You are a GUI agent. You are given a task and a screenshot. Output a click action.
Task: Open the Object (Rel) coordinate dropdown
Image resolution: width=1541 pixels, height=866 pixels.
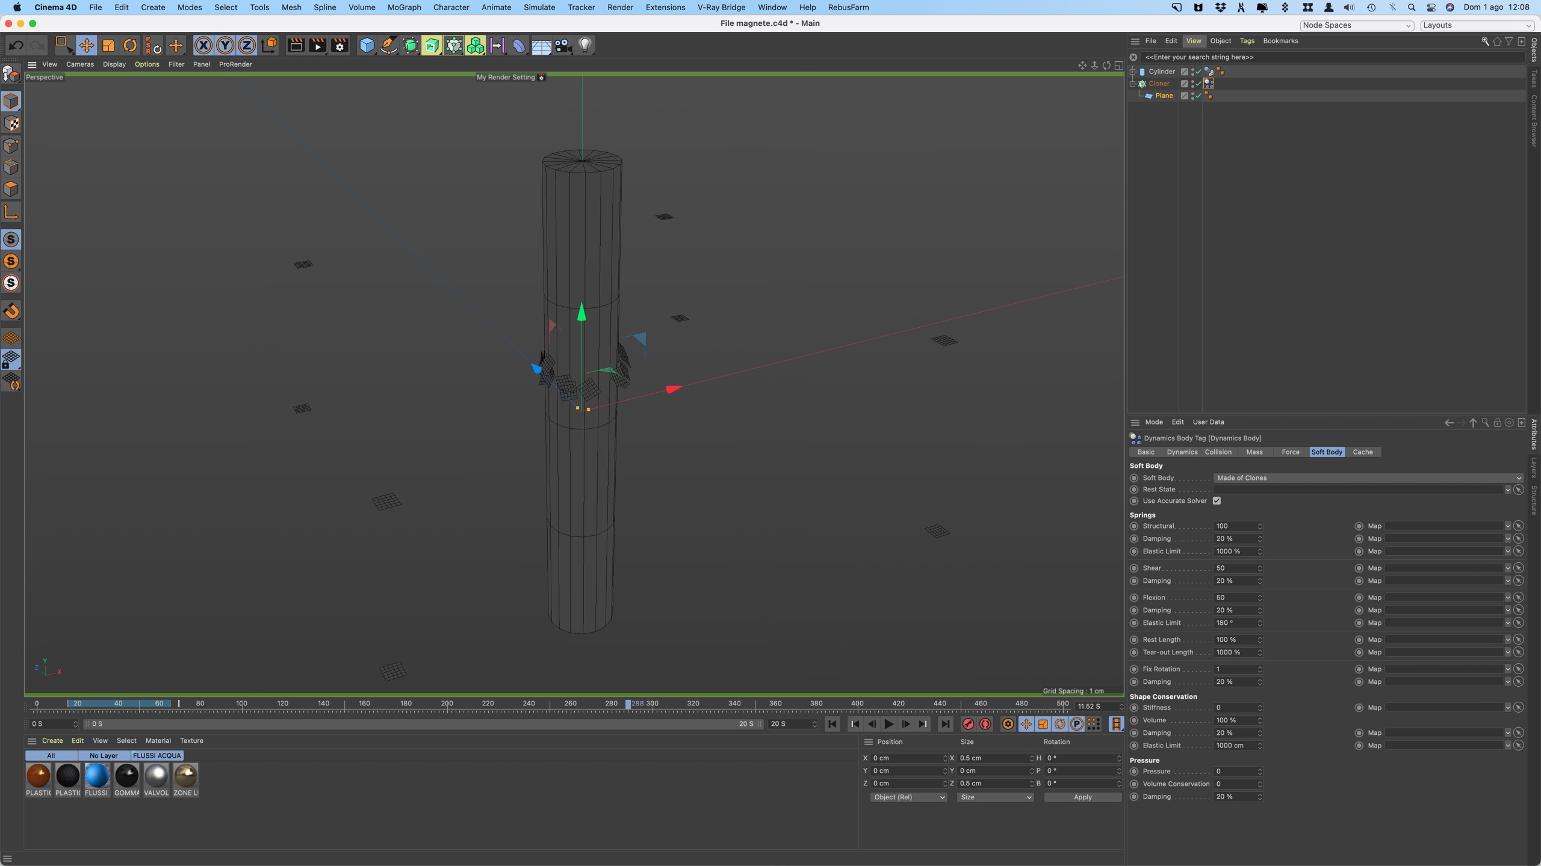[x=908, y=797]
